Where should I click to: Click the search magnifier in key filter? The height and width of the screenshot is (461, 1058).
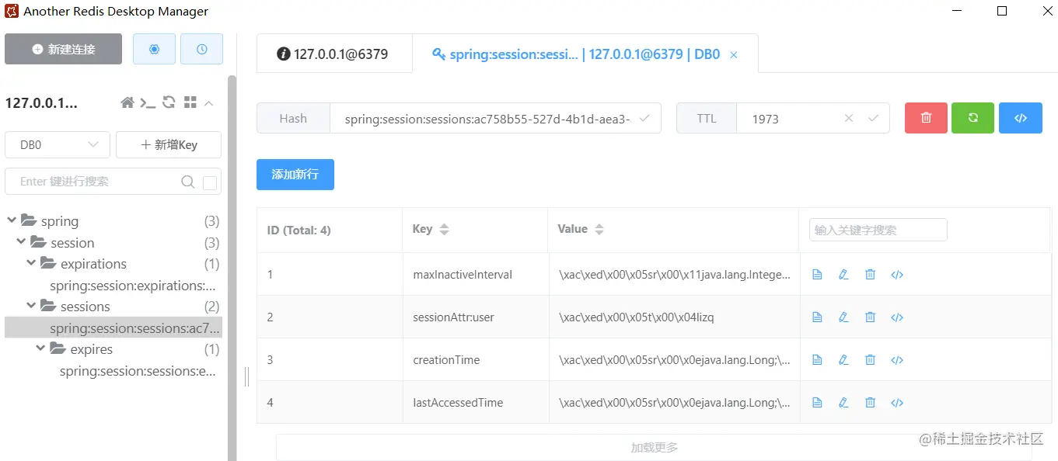pos(187,182)
